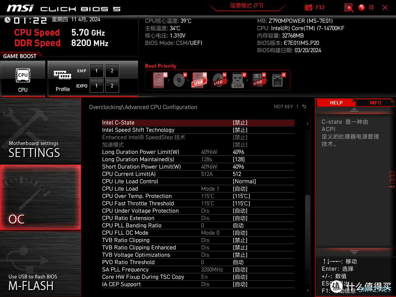The image size is (396, 297).
Task: Switch to the HELP tab
Action: (x=336, y=103)
